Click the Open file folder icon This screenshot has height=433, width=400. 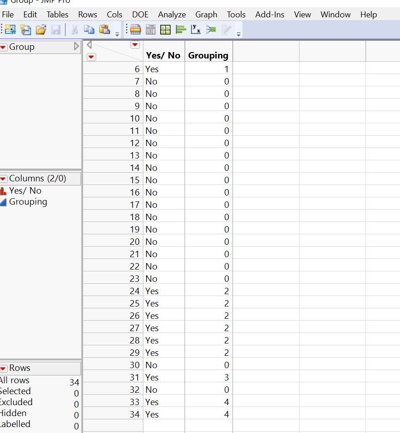[41, 29]
